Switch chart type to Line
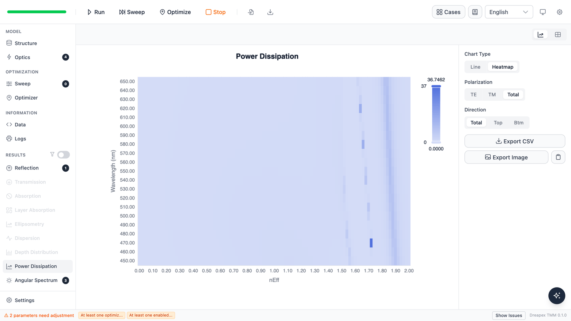The height and width of the screenshot is (321, 571). coord(475,67)
